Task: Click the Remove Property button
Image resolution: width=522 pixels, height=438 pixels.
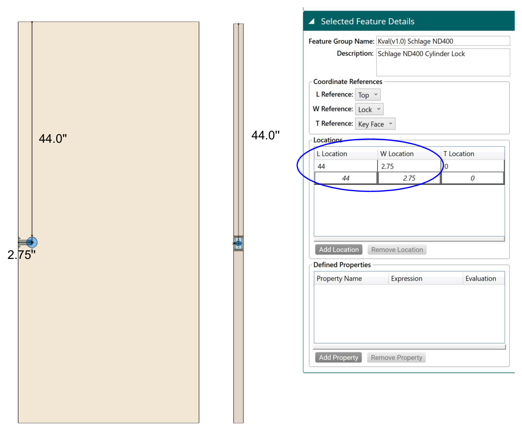Action: (396, 358)
